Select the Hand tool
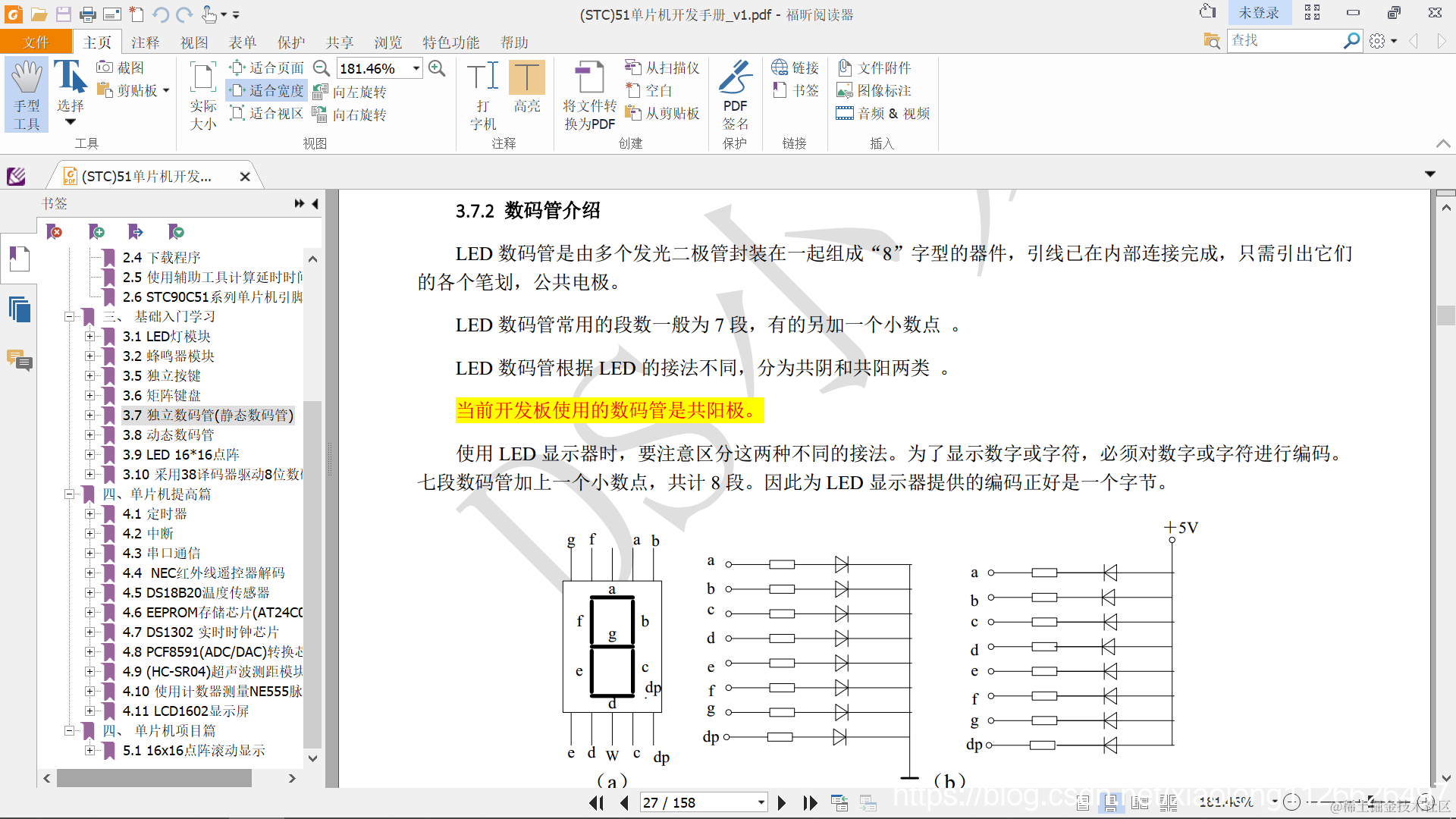The height and width of the screenshot is (819, 1456). 27,94
